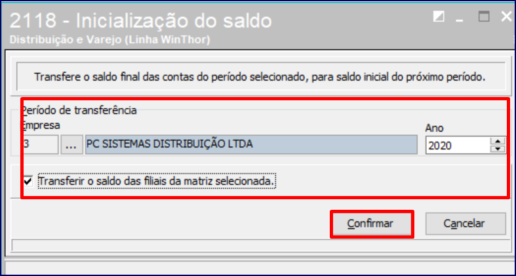Maximize the 2118 routine window
Image resolution: width=516 pixels, height=276 pixels.
pos(484,16)
